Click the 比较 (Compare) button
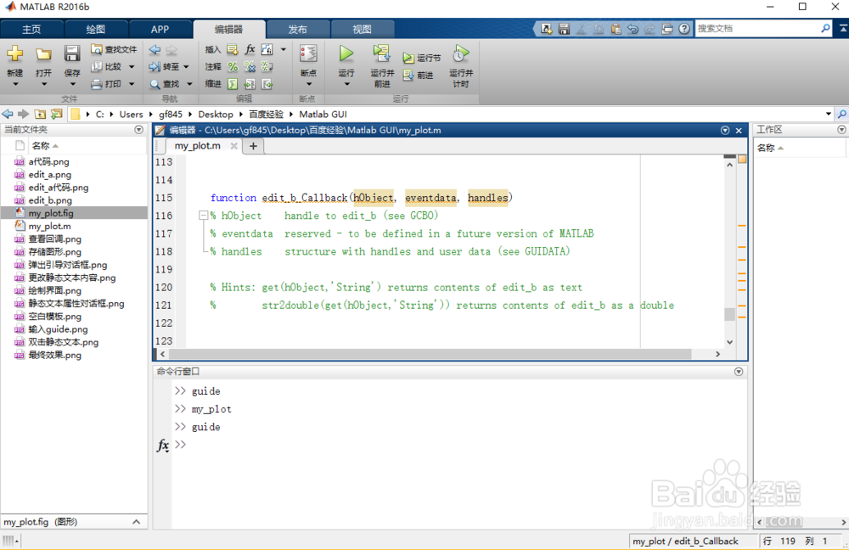 click(107, 66)
